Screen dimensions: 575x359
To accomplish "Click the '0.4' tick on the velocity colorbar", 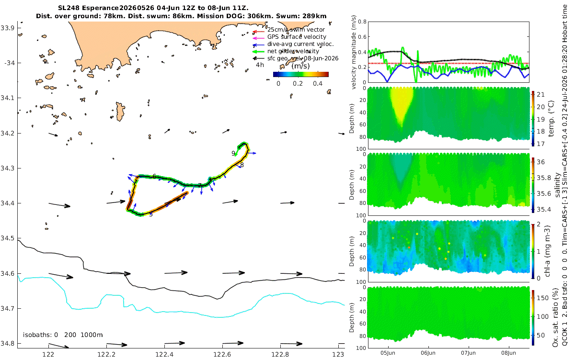I will [x=318, y=83].
